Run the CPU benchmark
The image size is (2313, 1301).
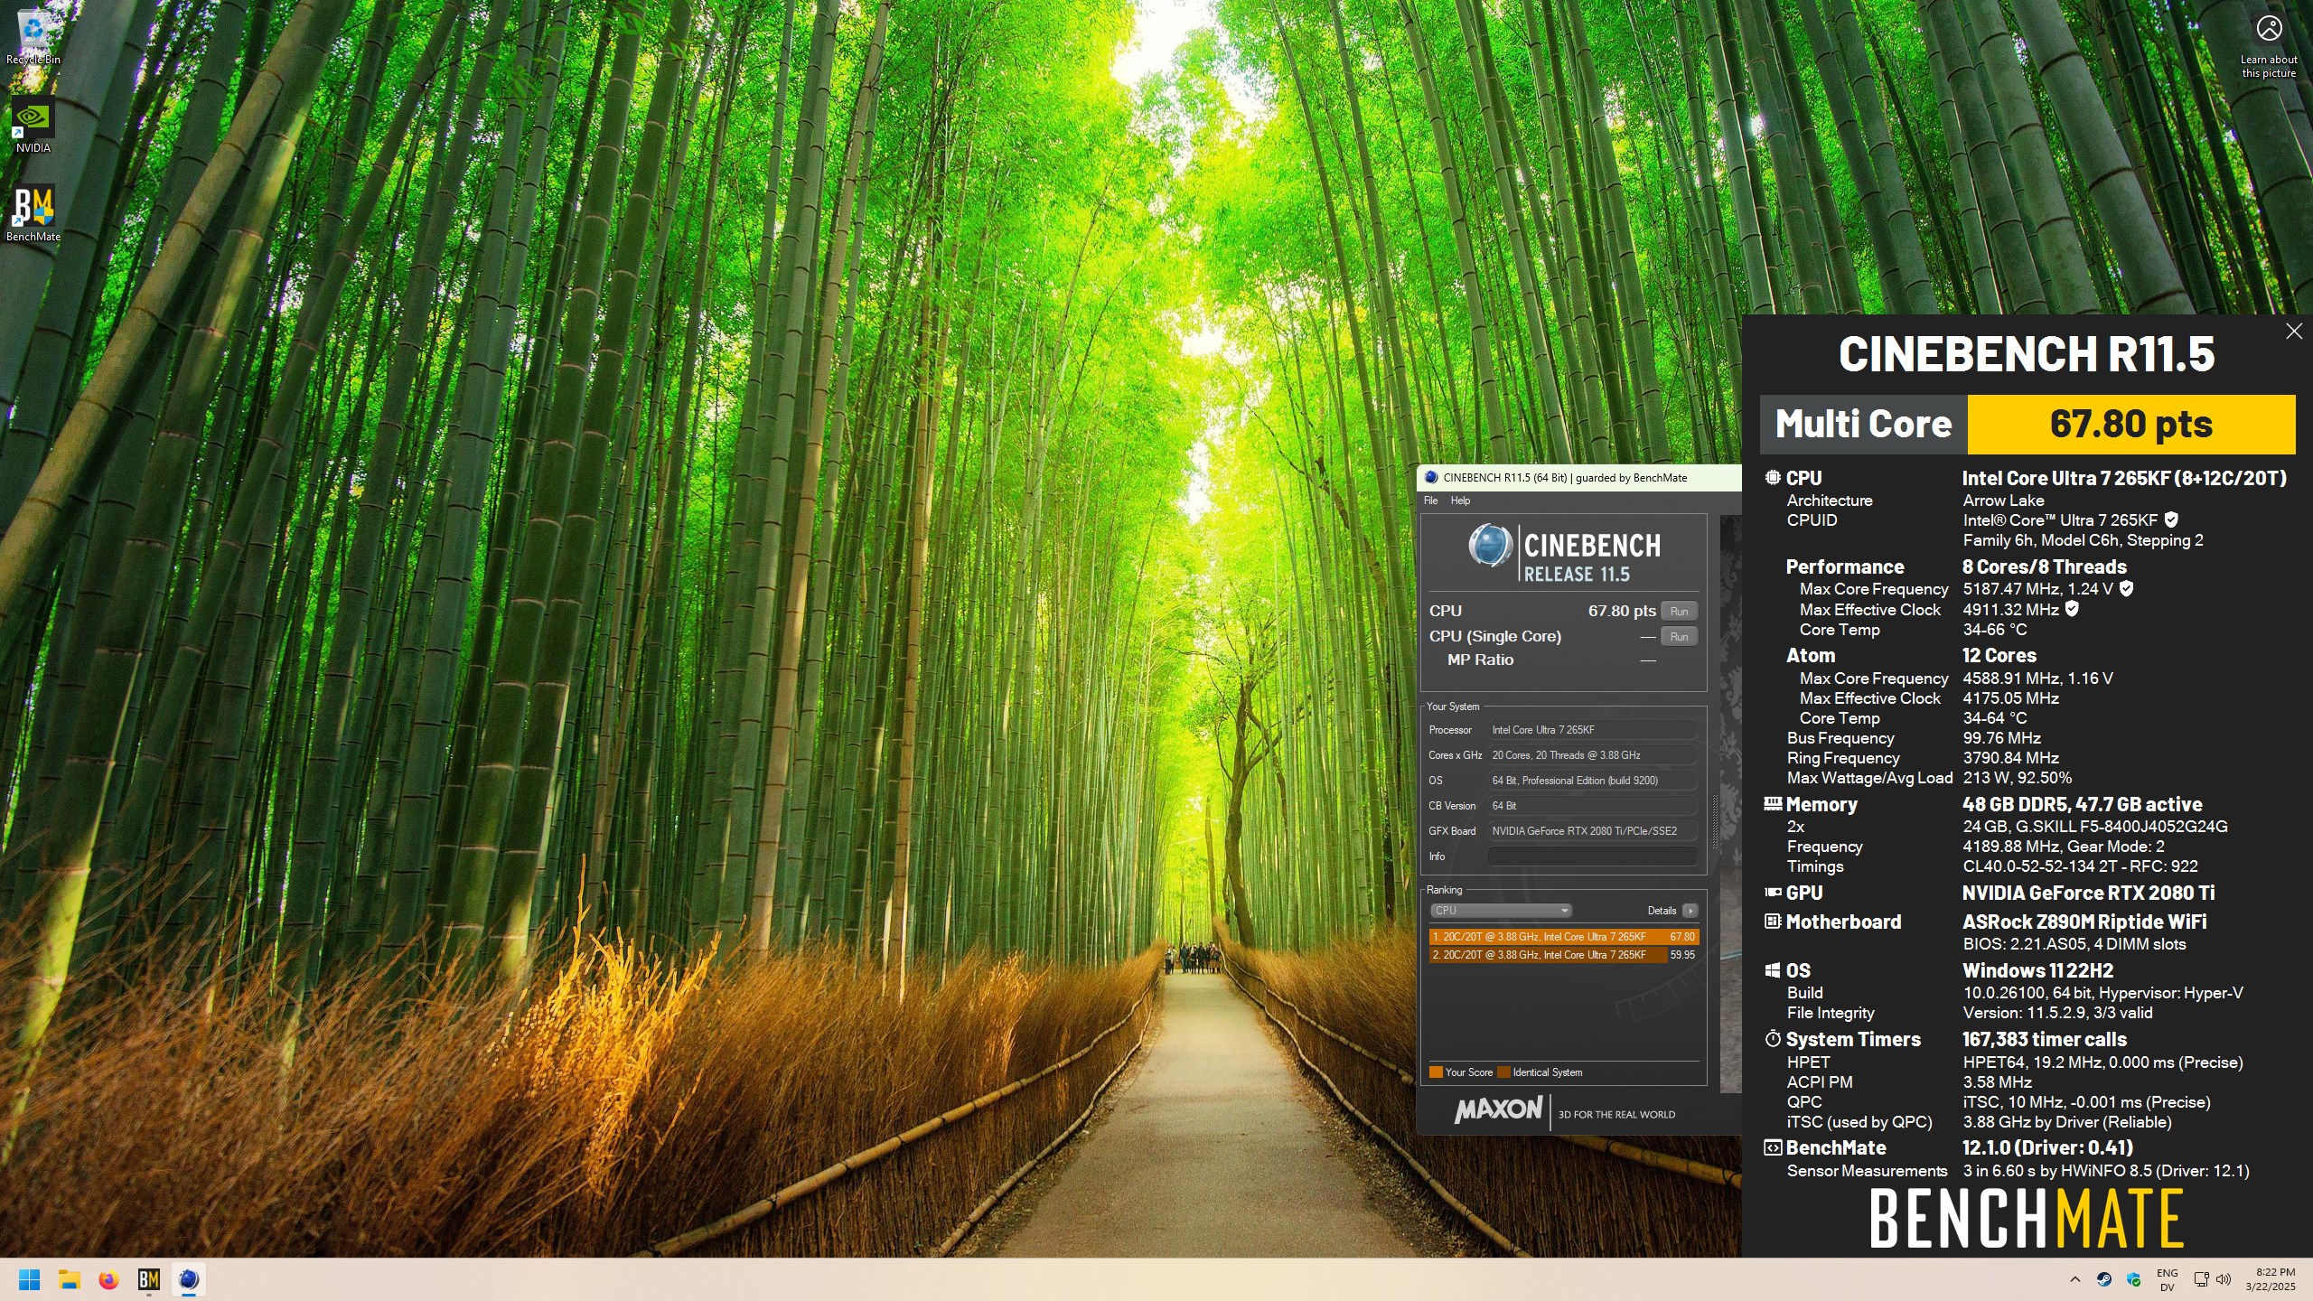pyautogui.click(x=1679, y=612)
